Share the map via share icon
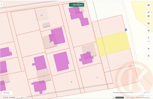 (x=148, y=31)
